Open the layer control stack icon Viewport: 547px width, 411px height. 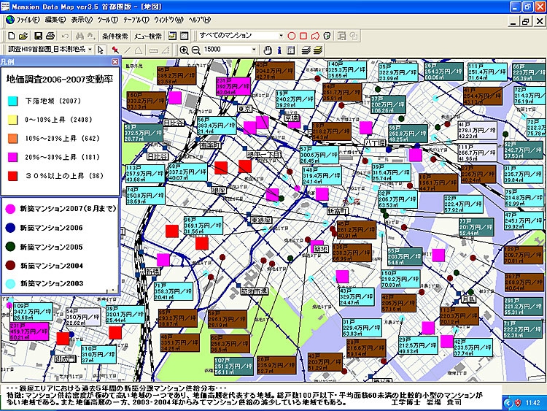click(306, 50)
